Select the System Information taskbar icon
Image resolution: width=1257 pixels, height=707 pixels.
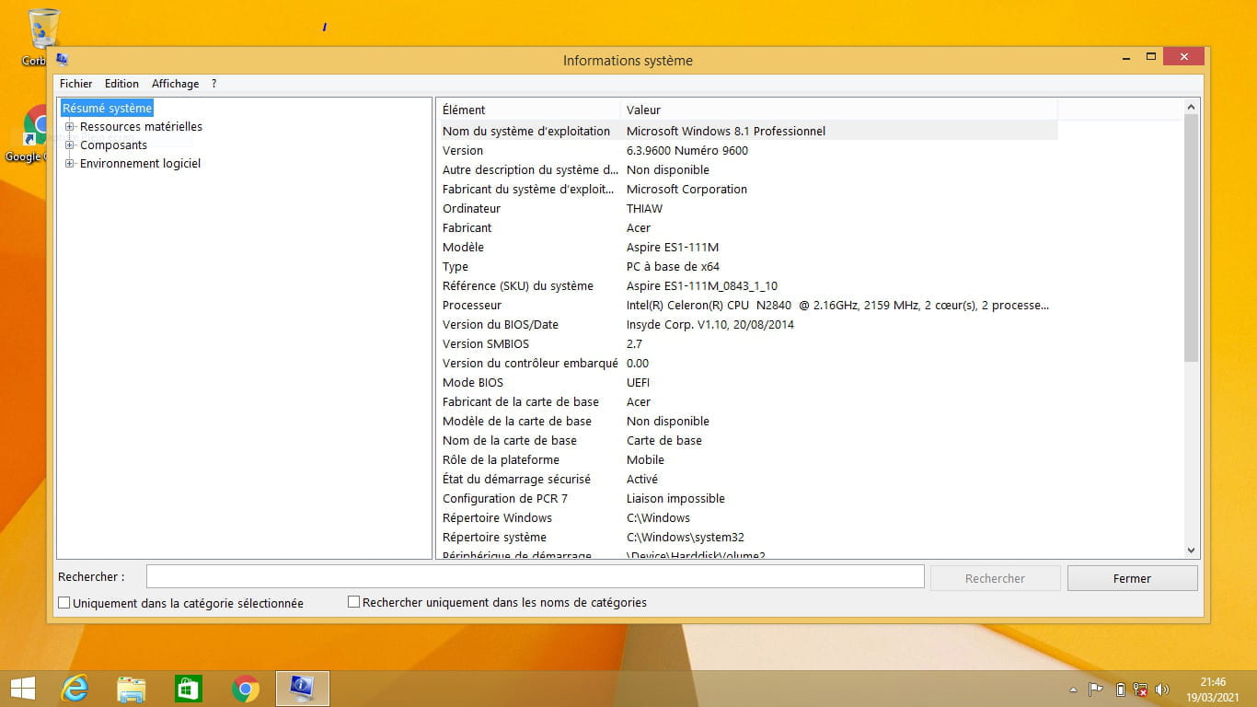coord(303,689)
